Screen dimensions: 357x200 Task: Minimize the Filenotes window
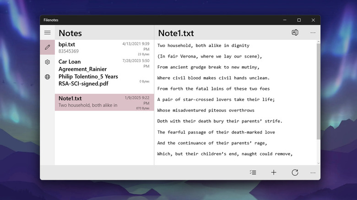click(284, 20)
